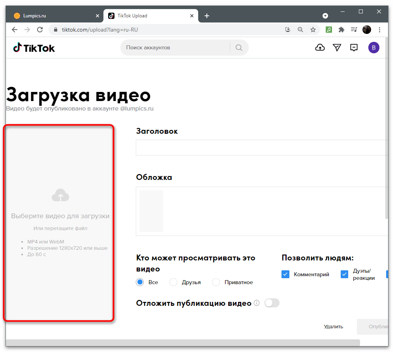Bookmark the page with the star icon
This screenshot has width=394, height=352.
(313, 29)
